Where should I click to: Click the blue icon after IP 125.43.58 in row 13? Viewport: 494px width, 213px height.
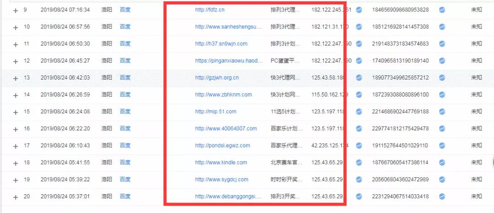pos(359,78)
